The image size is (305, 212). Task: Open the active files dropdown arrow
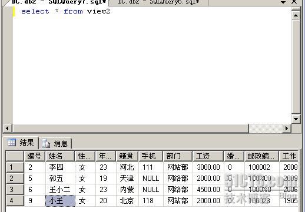tap(283, 2)
